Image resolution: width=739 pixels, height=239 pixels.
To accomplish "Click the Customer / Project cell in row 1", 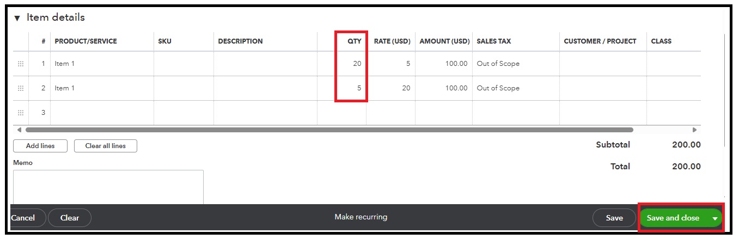I will point(602,64).
